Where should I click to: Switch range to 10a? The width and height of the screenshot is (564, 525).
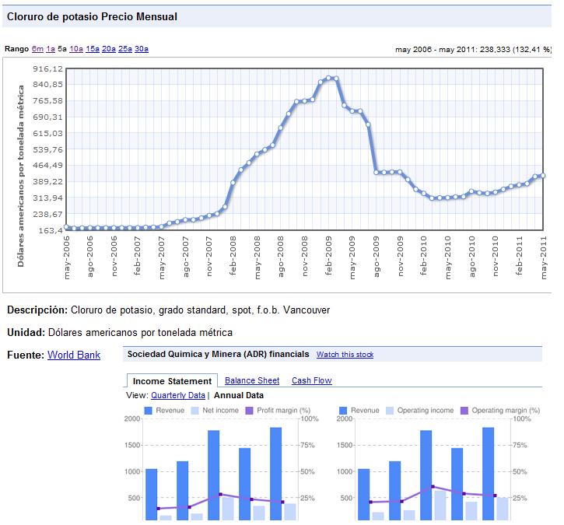click(76, 49)
